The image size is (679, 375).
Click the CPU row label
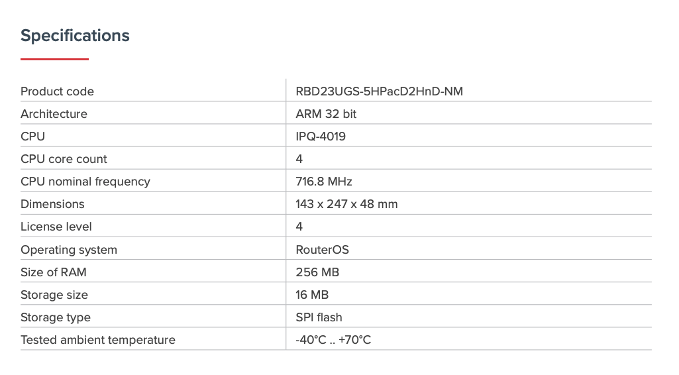(32, 136)
